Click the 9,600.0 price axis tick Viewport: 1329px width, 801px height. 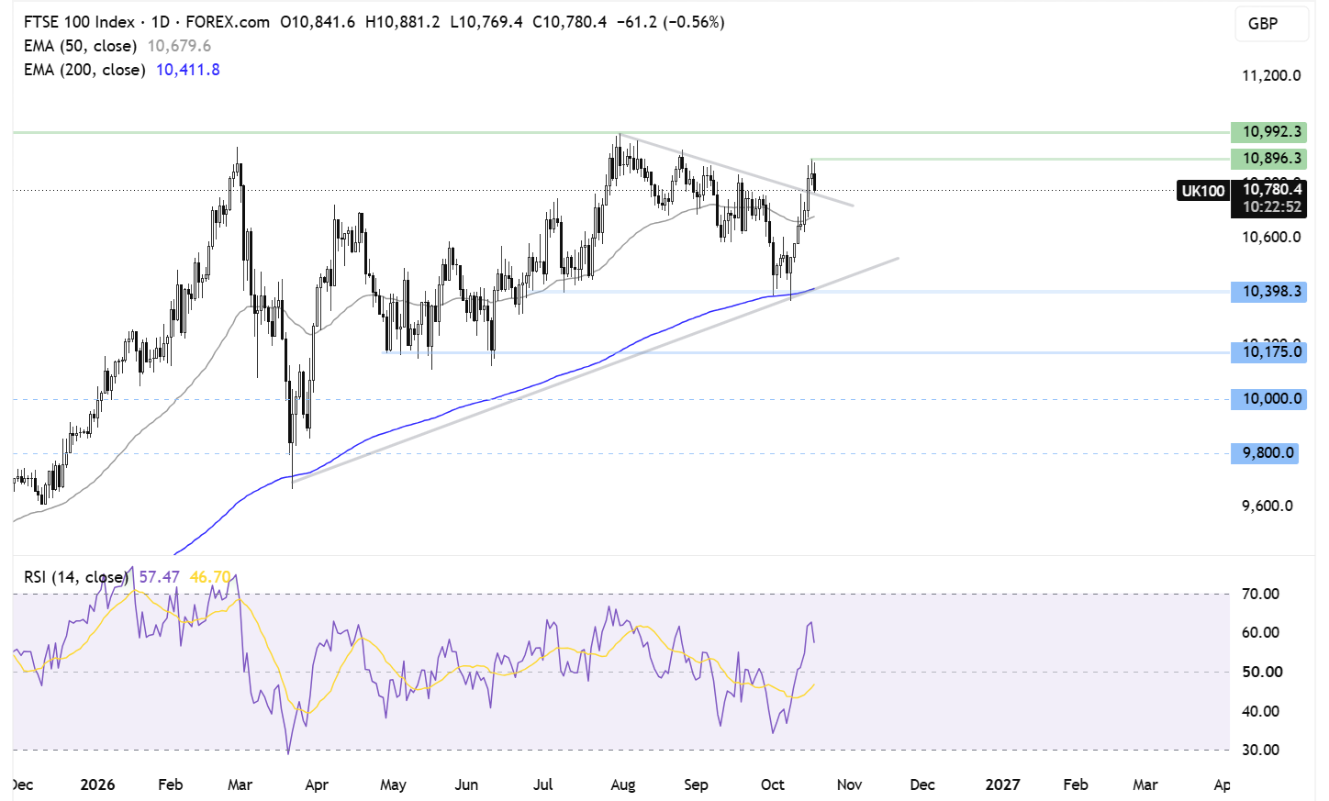tap(1268, 506)
